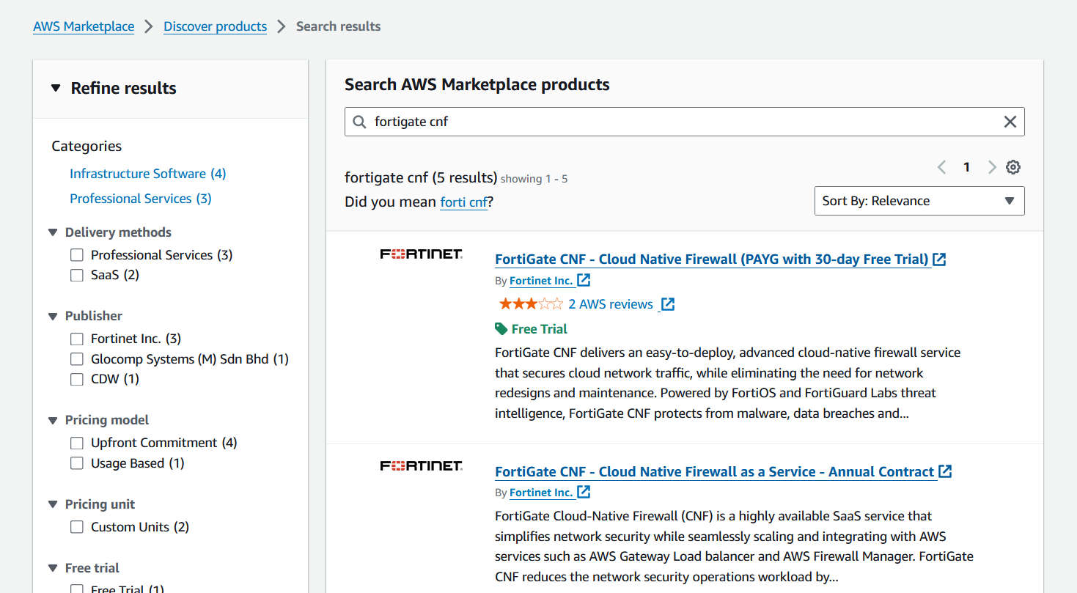1077x593 pixels.
Task: Clear the search box using the X icon
Action: pyautogui.click(x=1010, y=122)
